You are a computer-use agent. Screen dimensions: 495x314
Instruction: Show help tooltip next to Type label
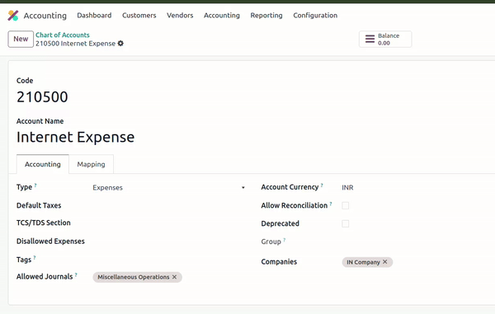pyautogui.click(x=35, y=185)
